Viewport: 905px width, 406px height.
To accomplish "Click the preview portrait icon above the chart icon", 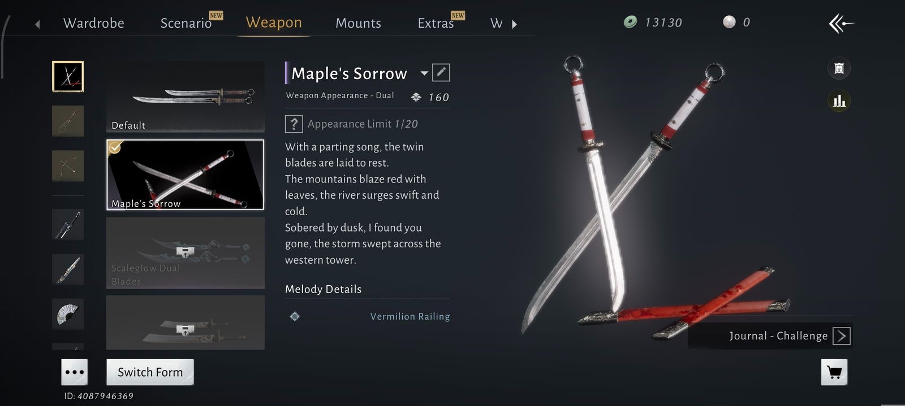I will pyautogui.click(x=839, y=68).
